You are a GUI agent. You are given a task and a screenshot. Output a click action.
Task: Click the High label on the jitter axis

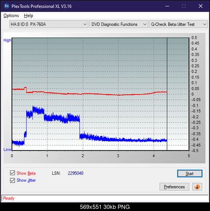coord(7,40)
